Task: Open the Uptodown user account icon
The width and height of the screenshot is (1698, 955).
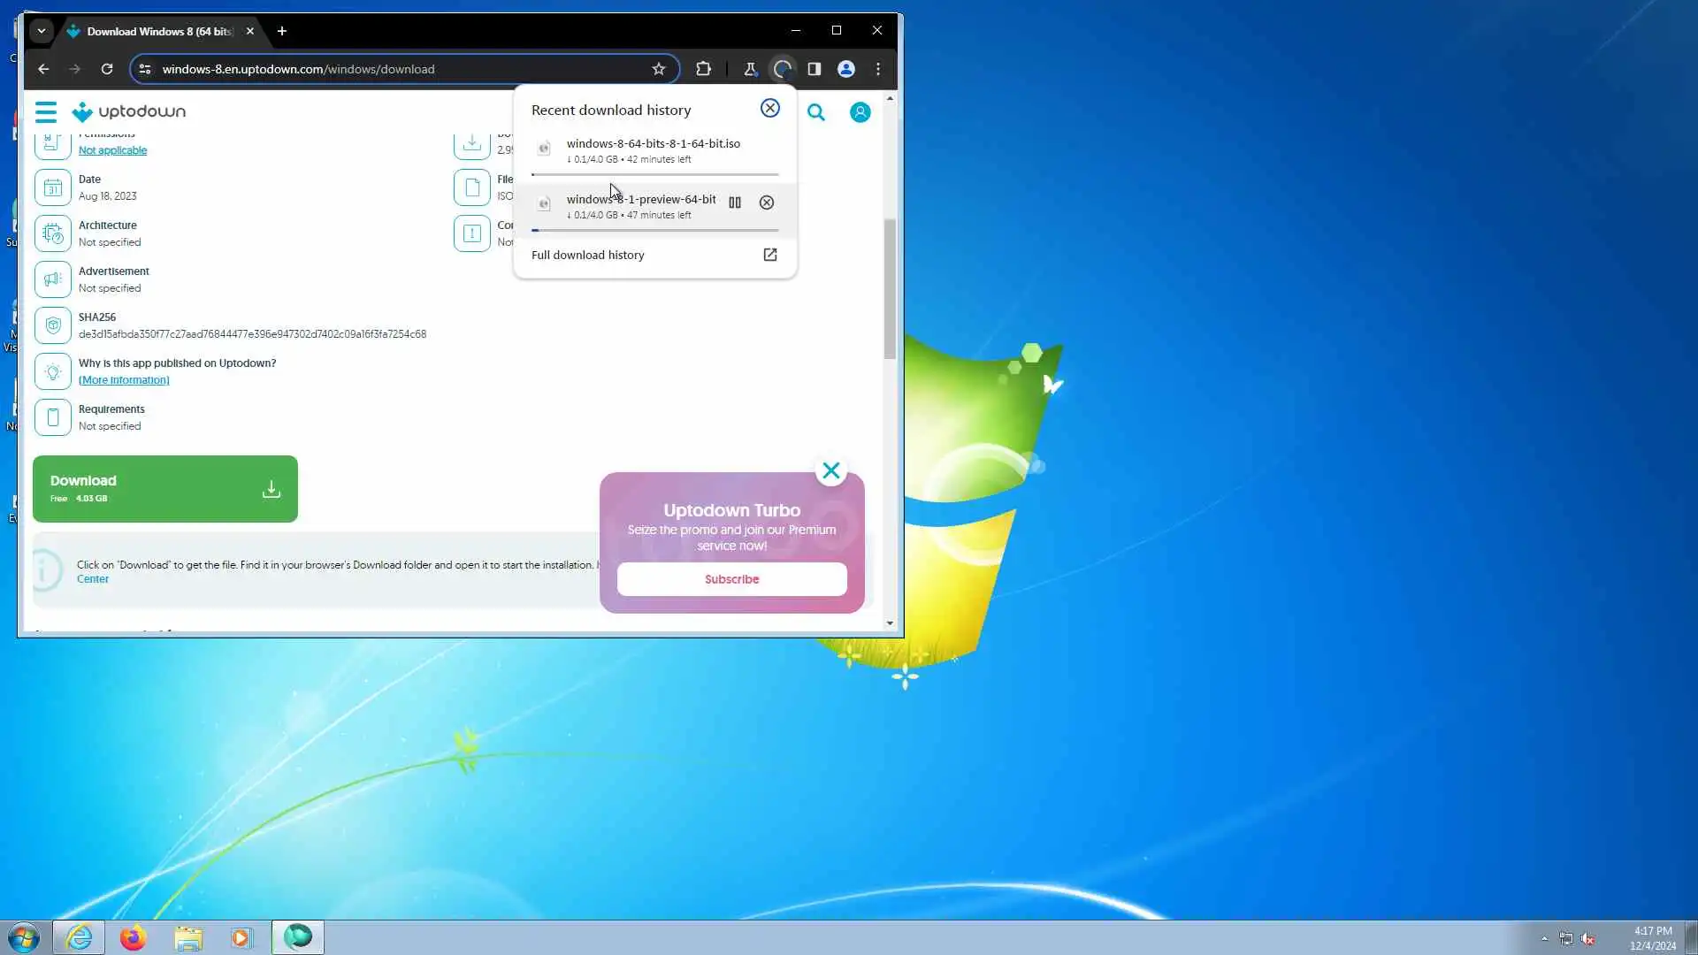Action: coord(860,112)
